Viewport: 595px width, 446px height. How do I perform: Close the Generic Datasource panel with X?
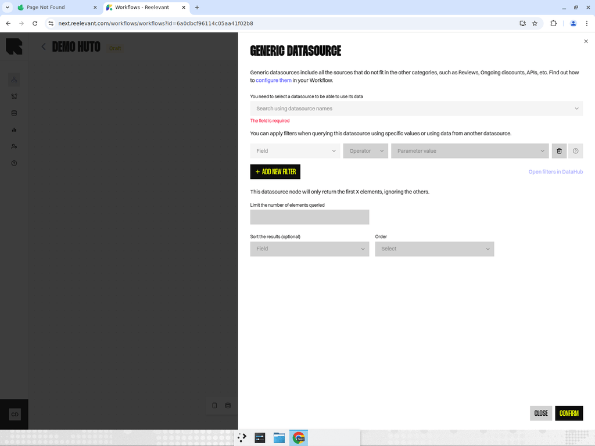click(586, 41)
